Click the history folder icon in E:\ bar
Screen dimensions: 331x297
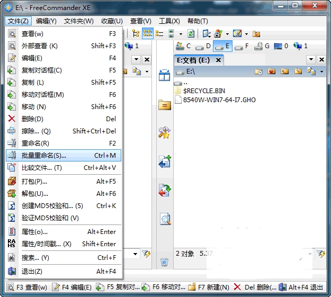pos(258,72)
